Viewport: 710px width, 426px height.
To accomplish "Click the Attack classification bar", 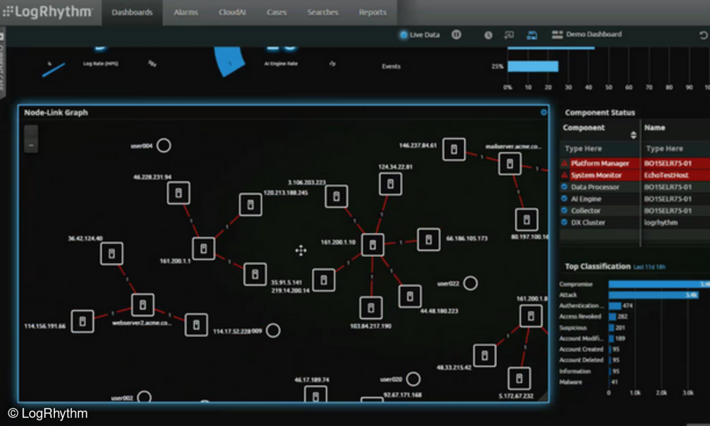I will [x=654, y=295].
